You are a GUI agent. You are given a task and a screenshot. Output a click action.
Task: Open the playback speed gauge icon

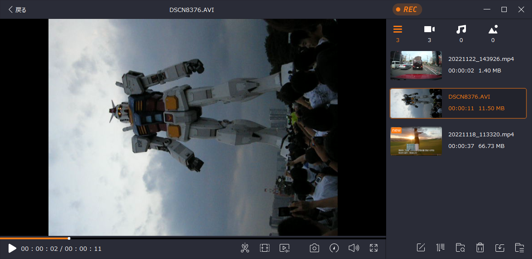(x=334, y=248)
